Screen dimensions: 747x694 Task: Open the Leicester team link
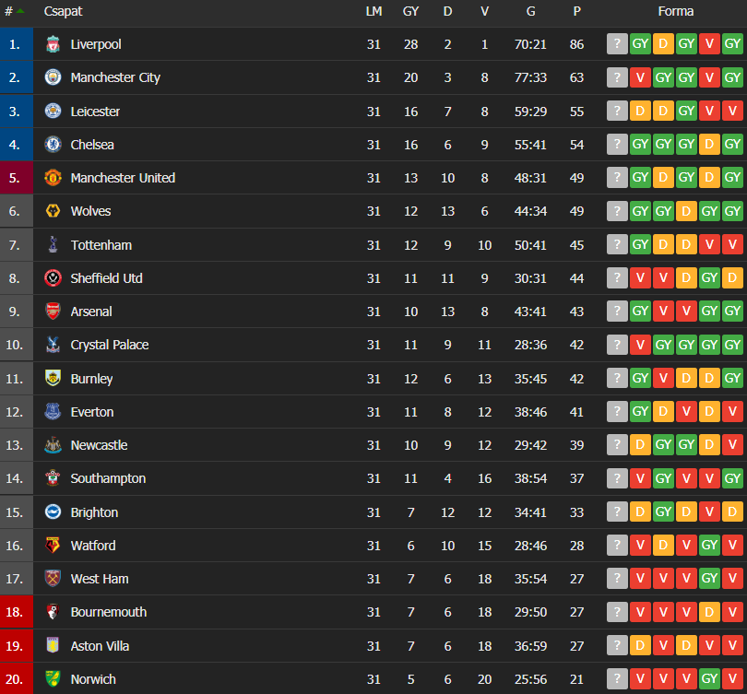click(95, 112)
